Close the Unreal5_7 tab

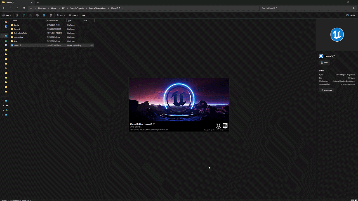click(x=32, y=2)
